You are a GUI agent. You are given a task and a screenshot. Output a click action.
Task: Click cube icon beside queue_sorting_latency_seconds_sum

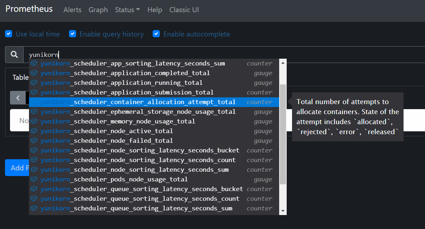(34, 208)
